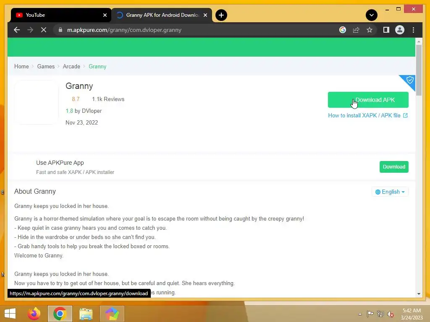Open the tab search dropdown arrow
This screenshot has width=430, height=322.
click(x=371, y=15)
